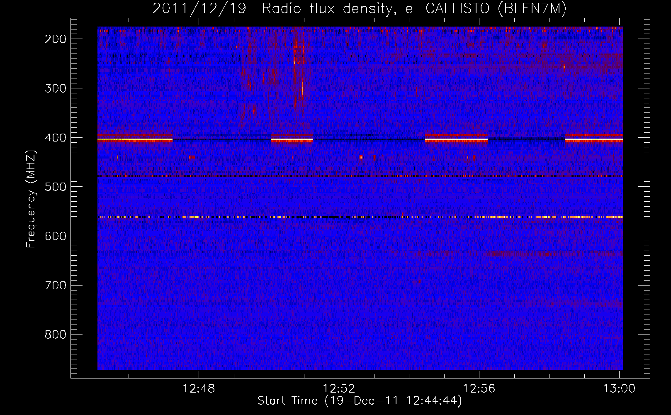Click the 13:00 time tick label
Image resolution: width=671 pixels, height=415 pixels.
point(619,389)
